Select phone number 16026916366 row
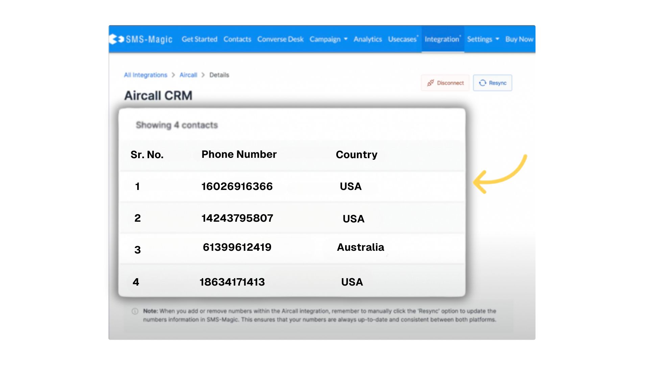649x365 pixels. [237, 186]
